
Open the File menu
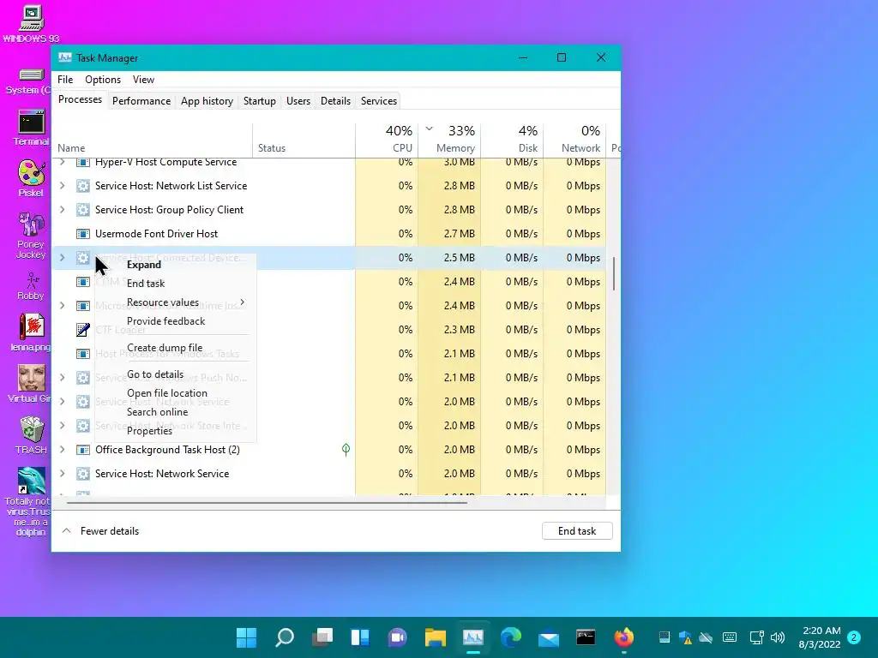65,80
